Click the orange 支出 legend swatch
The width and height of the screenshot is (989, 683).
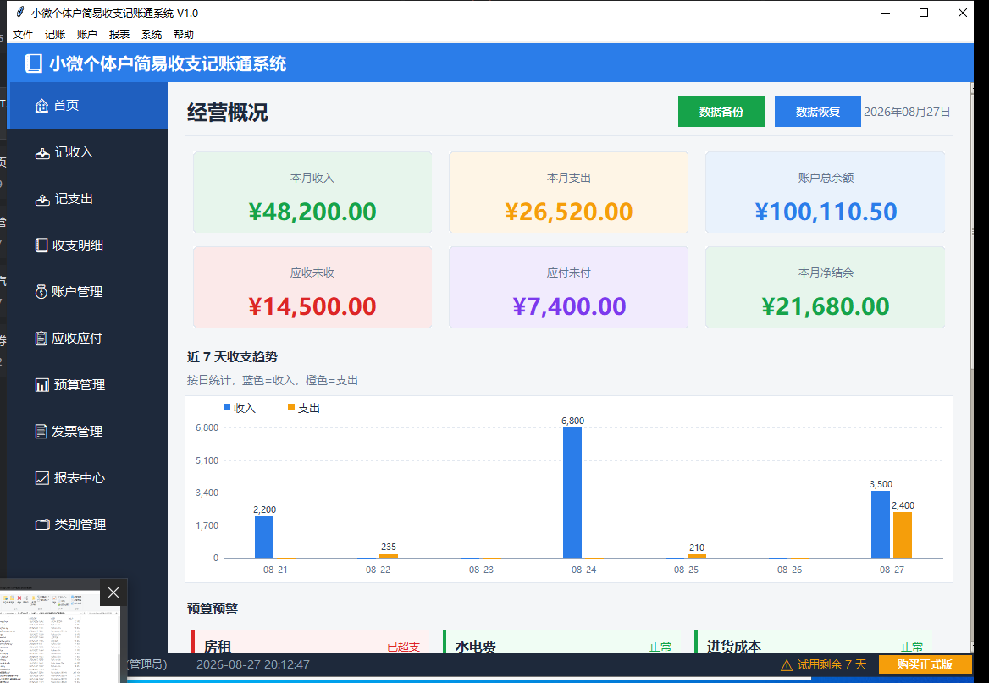[291, 407]
